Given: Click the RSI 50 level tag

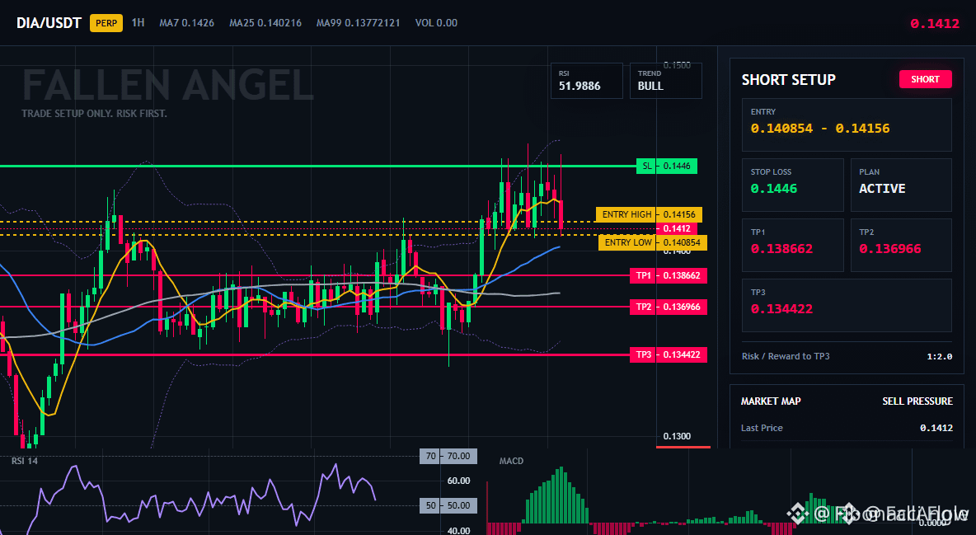Looking at the screenshot, I should [x=448, y=505].
